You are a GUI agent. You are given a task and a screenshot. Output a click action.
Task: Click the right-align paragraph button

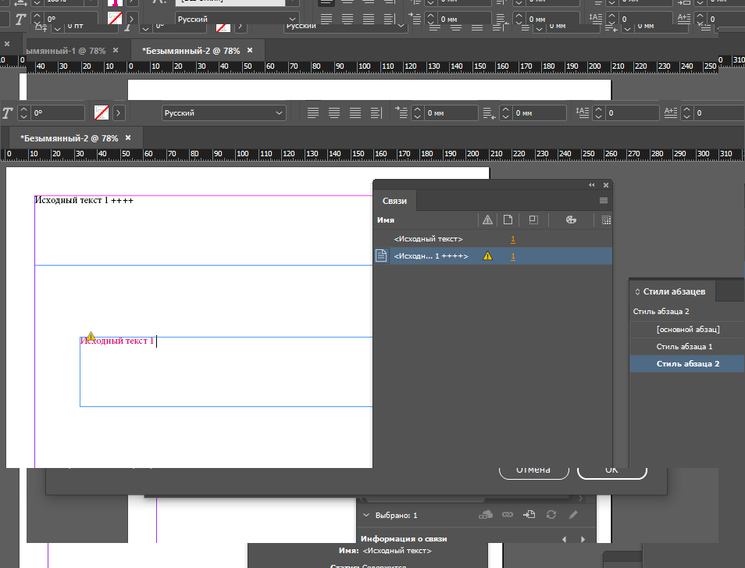point(355,113)
